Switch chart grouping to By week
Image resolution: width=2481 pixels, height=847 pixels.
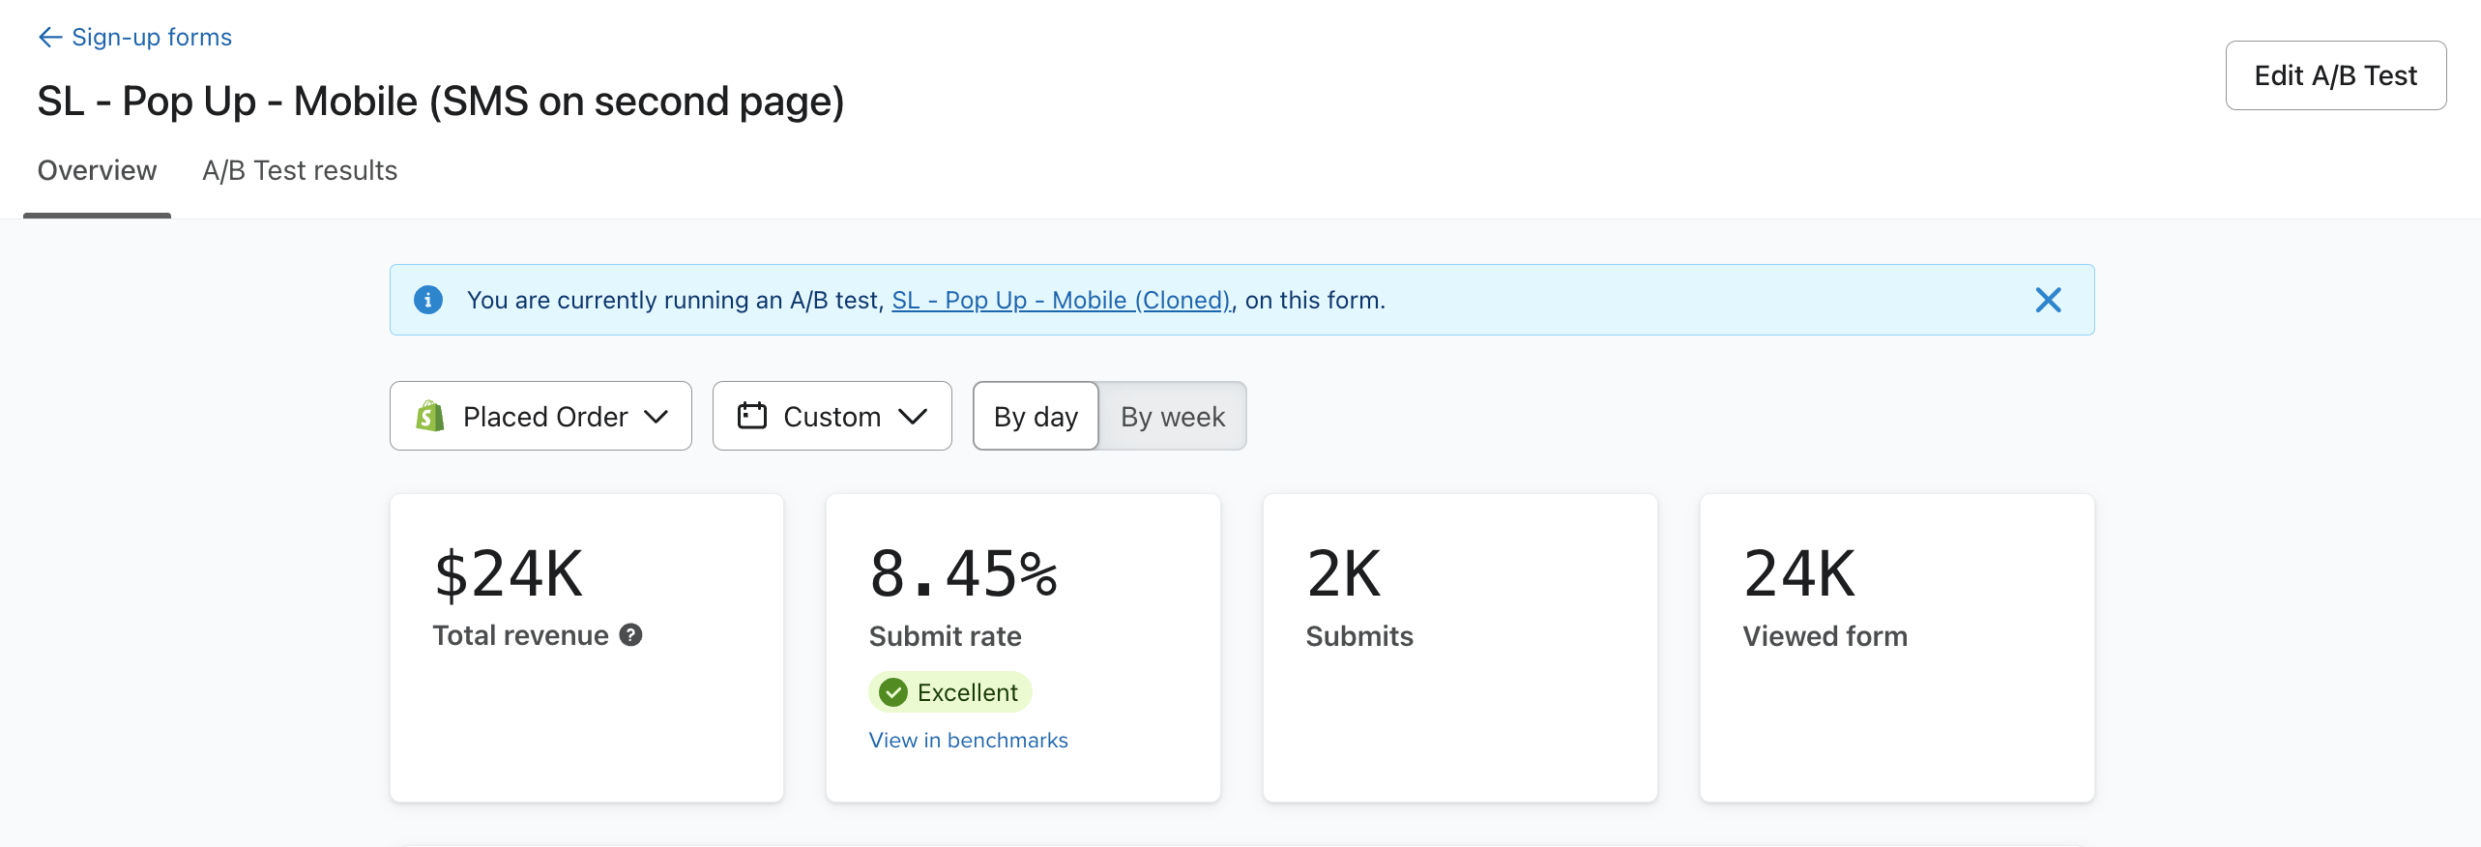(x=1172, y=416)
